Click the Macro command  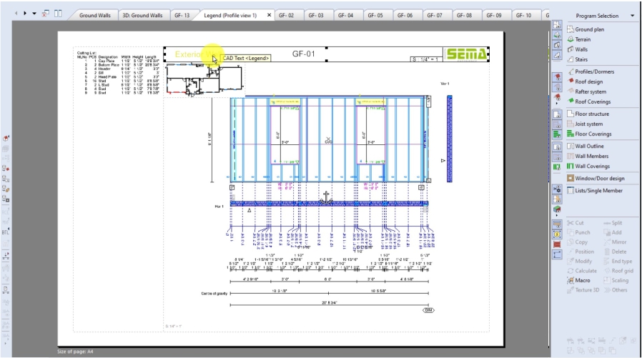tap(583, 280)
